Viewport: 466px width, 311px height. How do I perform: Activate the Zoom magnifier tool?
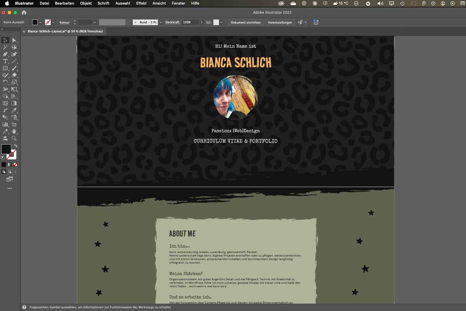[14, 138]
